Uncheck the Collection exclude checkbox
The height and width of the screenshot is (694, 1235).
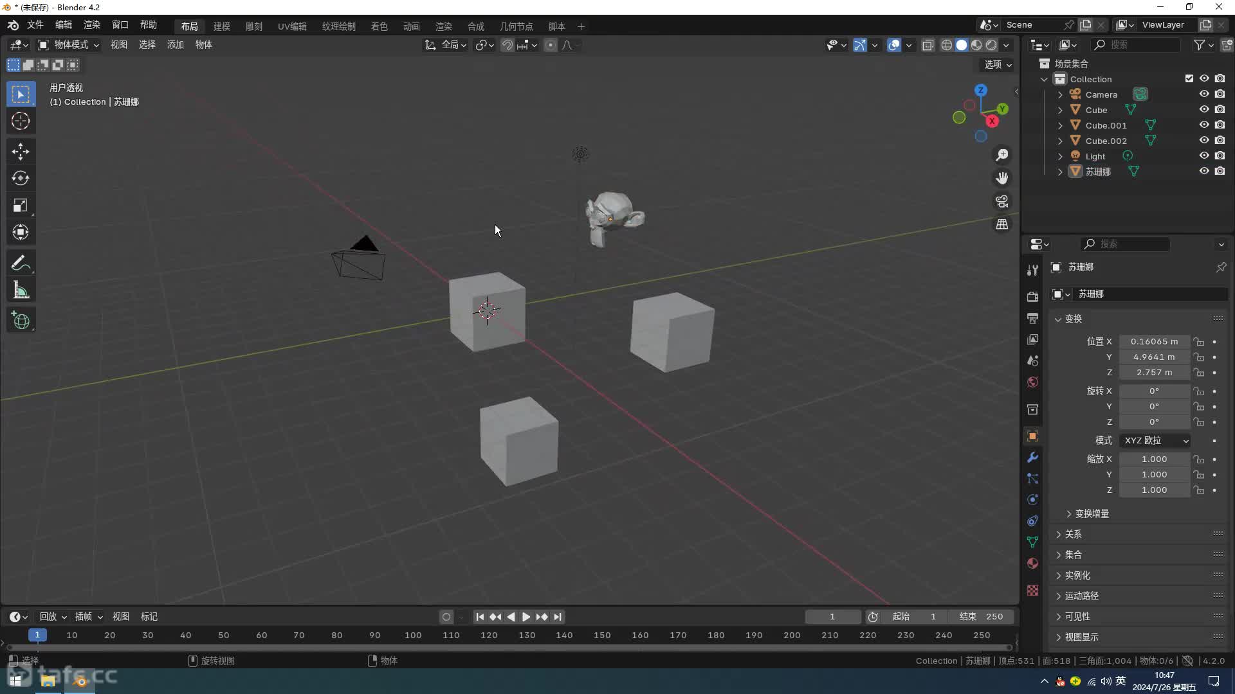1189,78
